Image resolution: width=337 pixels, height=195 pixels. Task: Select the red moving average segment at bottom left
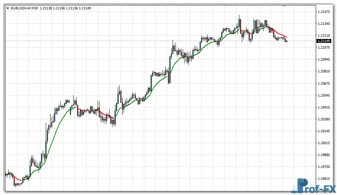point(16,178)
